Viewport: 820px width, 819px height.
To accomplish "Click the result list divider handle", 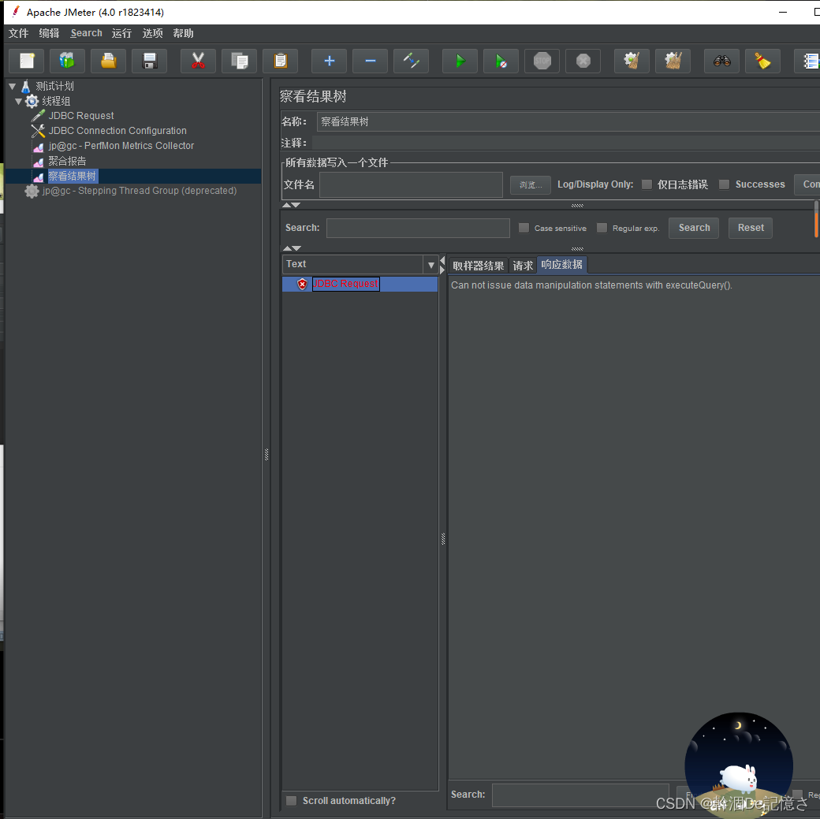I will click(x=443, y=538).
